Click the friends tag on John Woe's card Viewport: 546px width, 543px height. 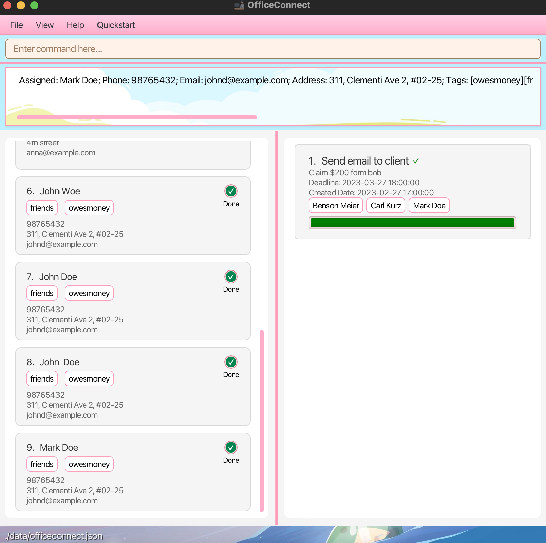click(42, 208)
